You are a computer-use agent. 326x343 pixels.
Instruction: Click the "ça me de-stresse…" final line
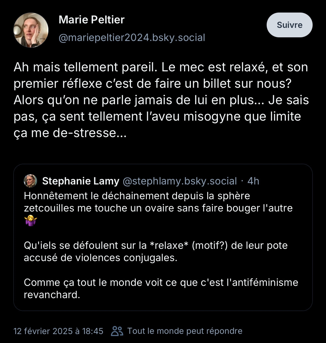click(70, 133)
